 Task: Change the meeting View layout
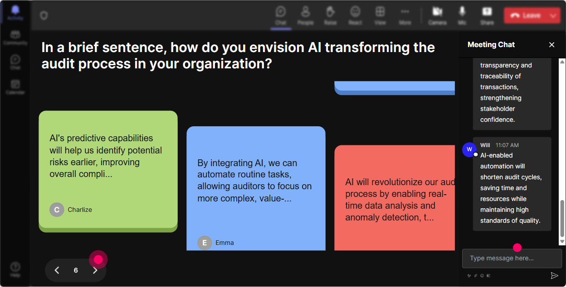[380, 15]
